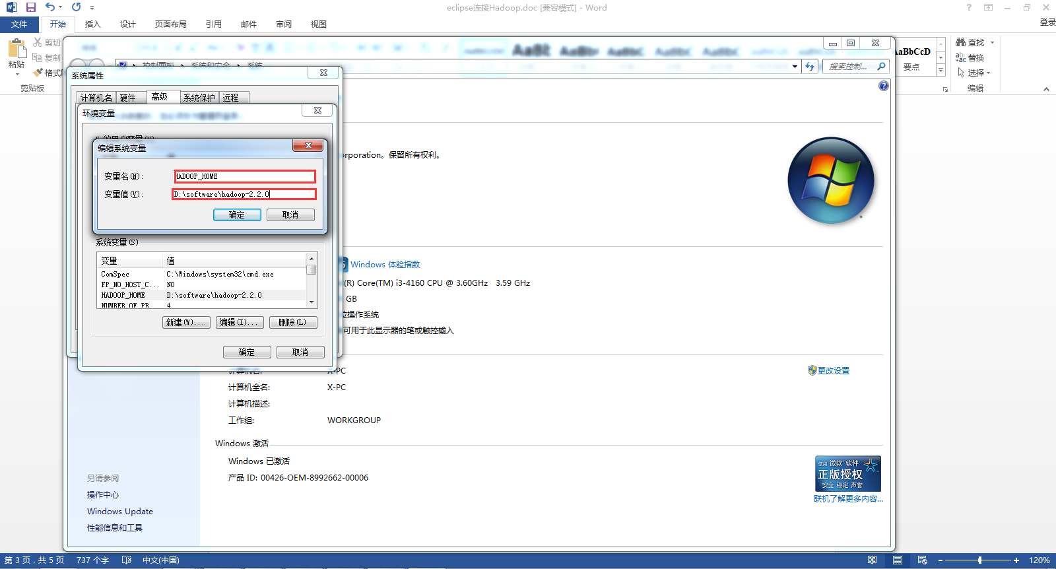Collapse the Word ribbon
The image size is (1056, 569).
click(x=1046, y=89)
